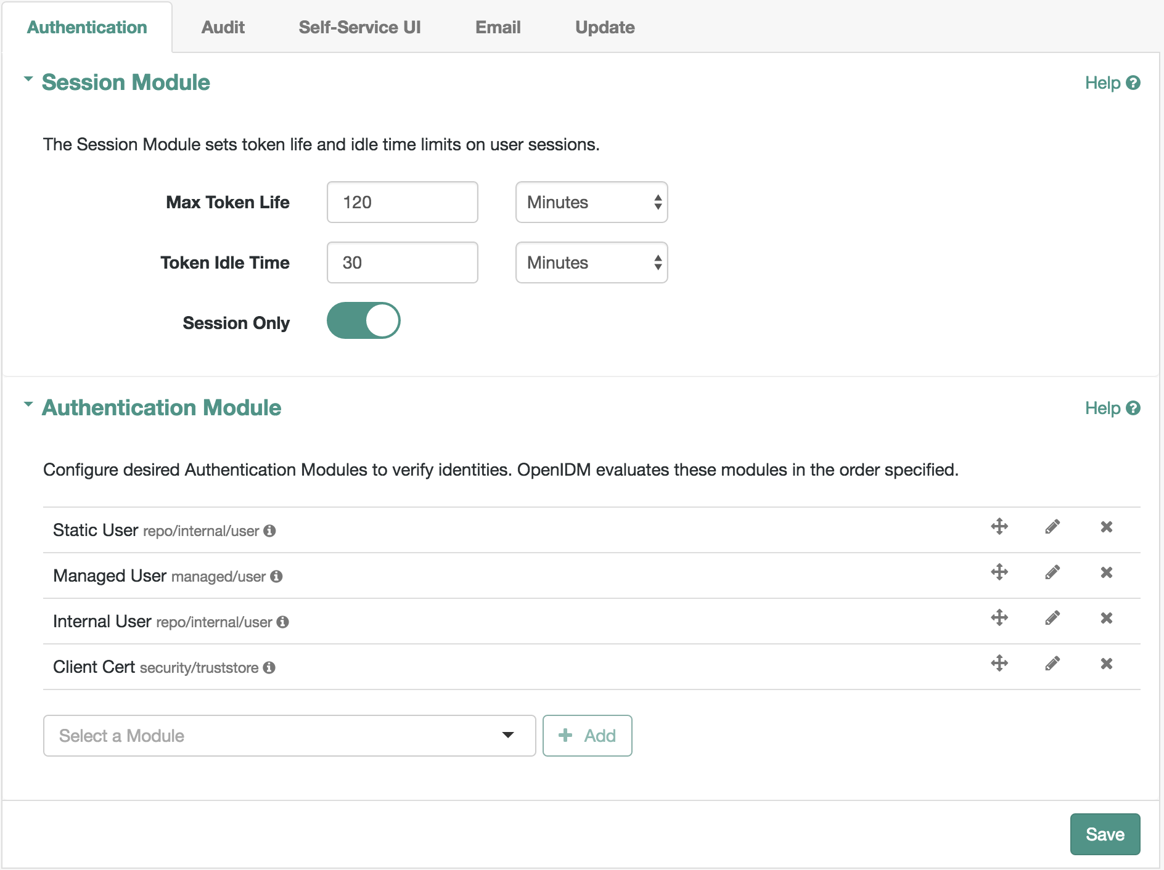Click move icon for Managed User row
Image resolution: width=1164 pixels, height=870 pixels.
click(x=999, y=572)
